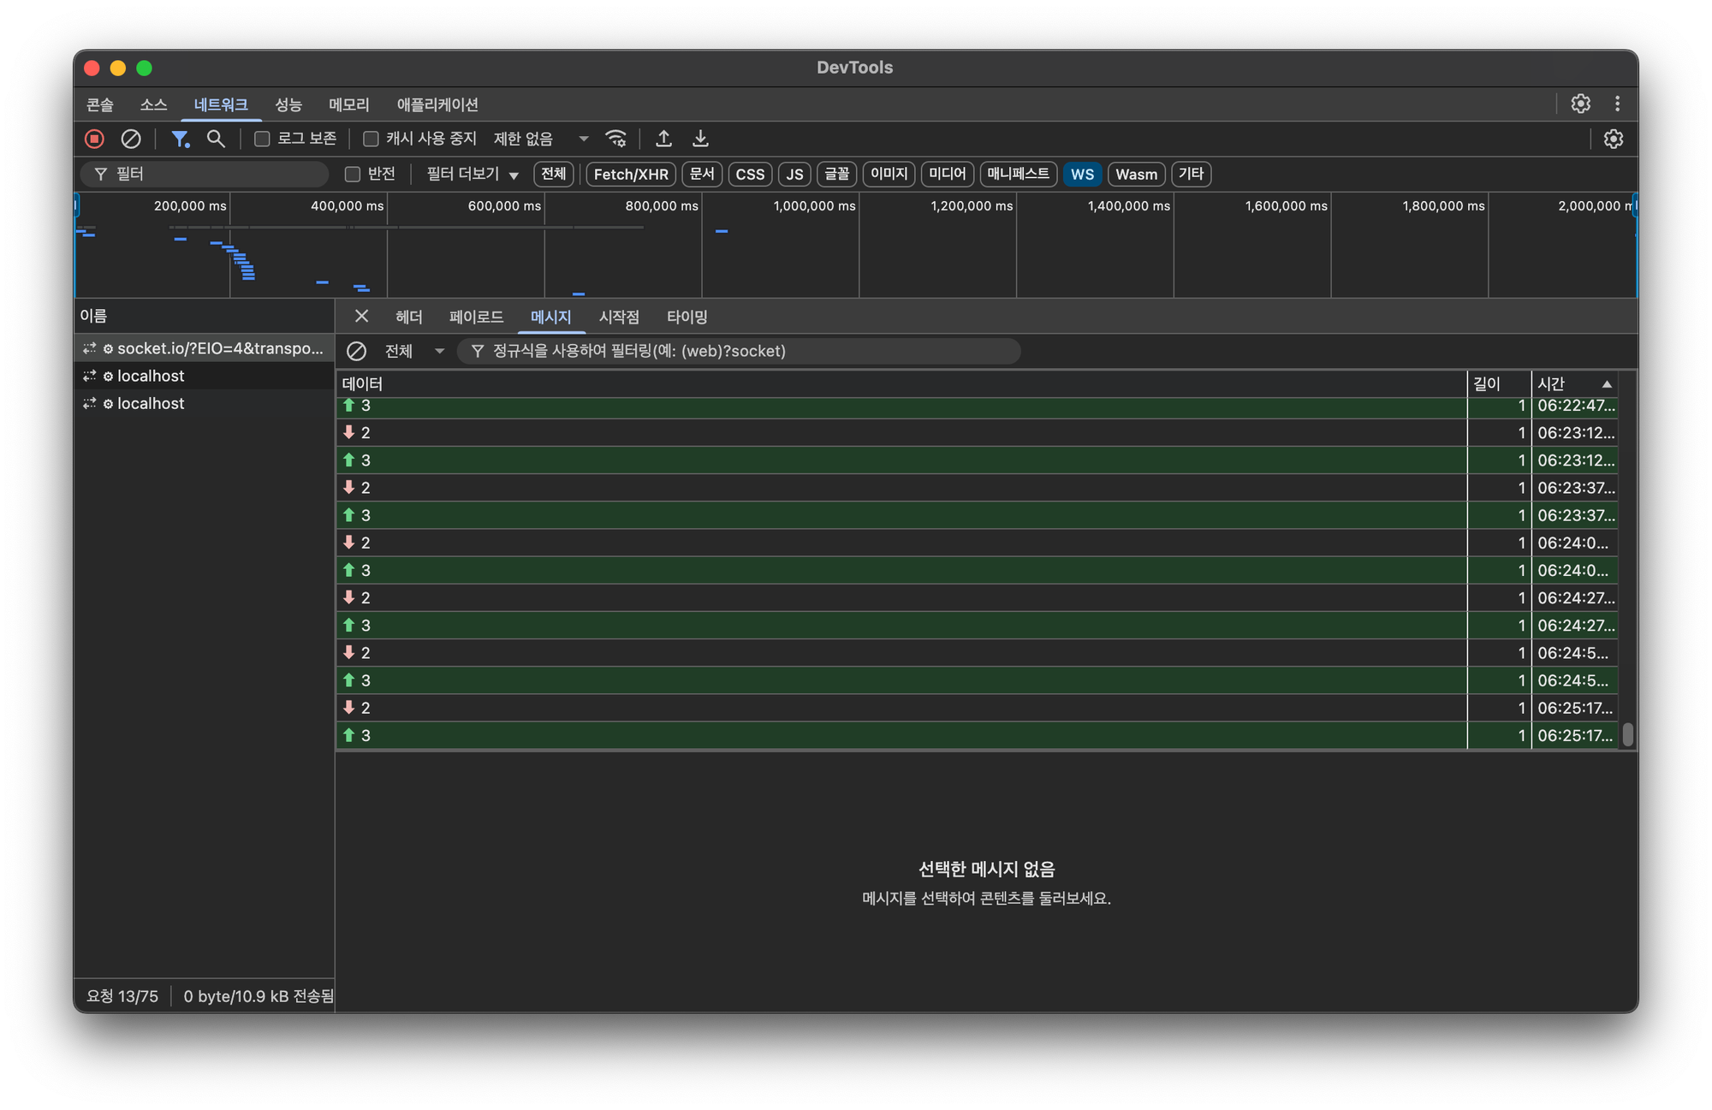Check the 반전 filter checkbox
The height and width of the screenshot is (1110, 1712).
353,175
